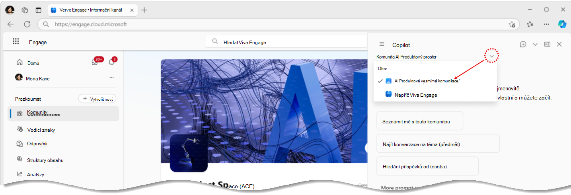
Task: Click the community robot arm avatar thumbnail
Action: click(189, 153)
